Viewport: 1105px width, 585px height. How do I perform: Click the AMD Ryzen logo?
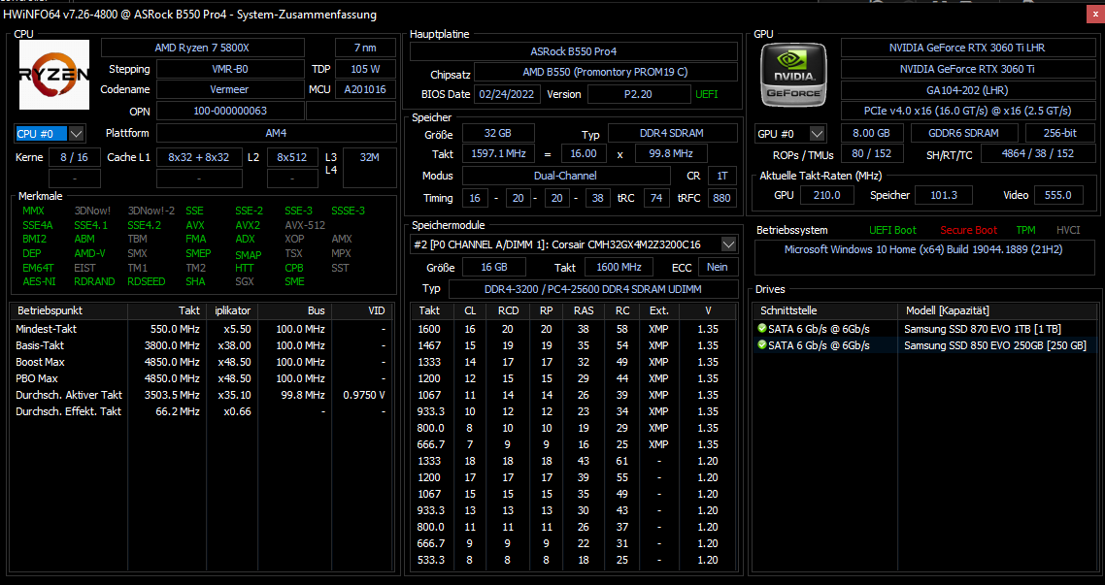coord(53,74)
